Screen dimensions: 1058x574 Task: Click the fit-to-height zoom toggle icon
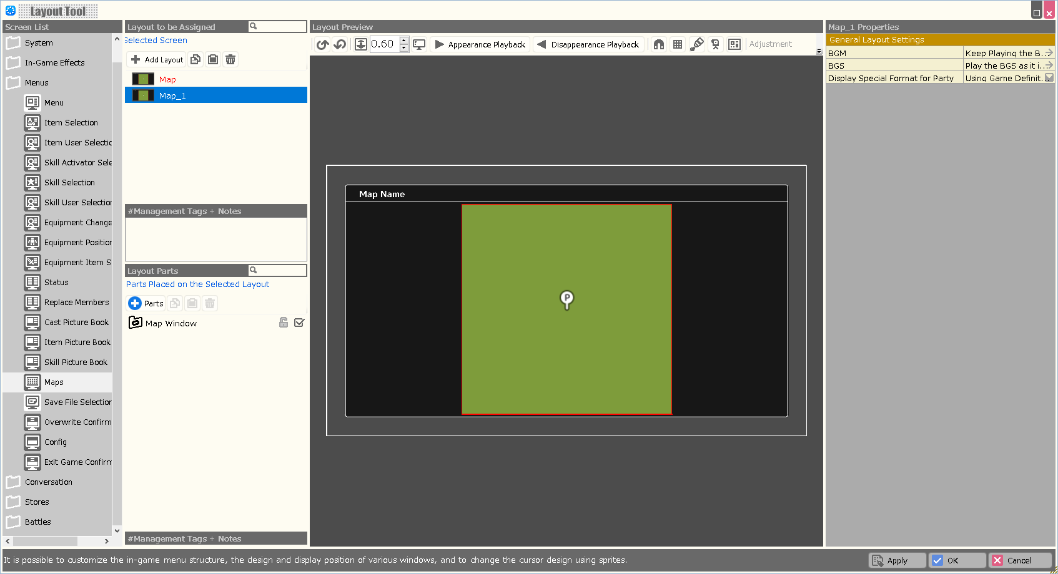pyautogui.click(x=361, y=44)
